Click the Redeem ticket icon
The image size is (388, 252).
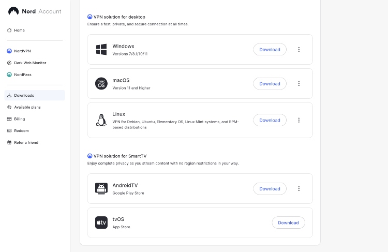9,131
